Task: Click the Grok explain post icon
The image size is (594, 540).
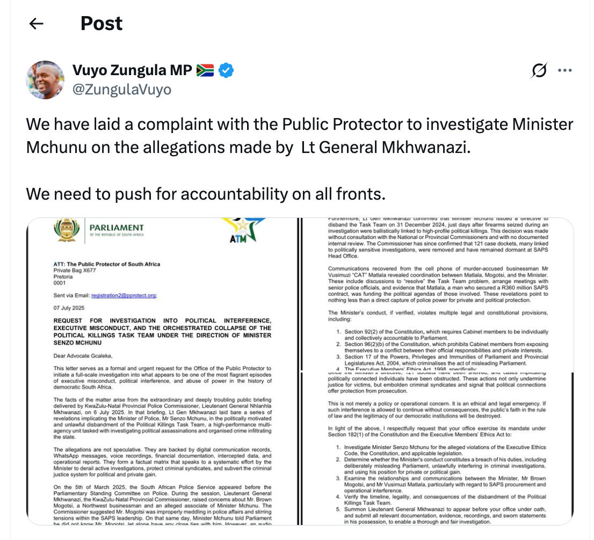Action: pos(539,70)
